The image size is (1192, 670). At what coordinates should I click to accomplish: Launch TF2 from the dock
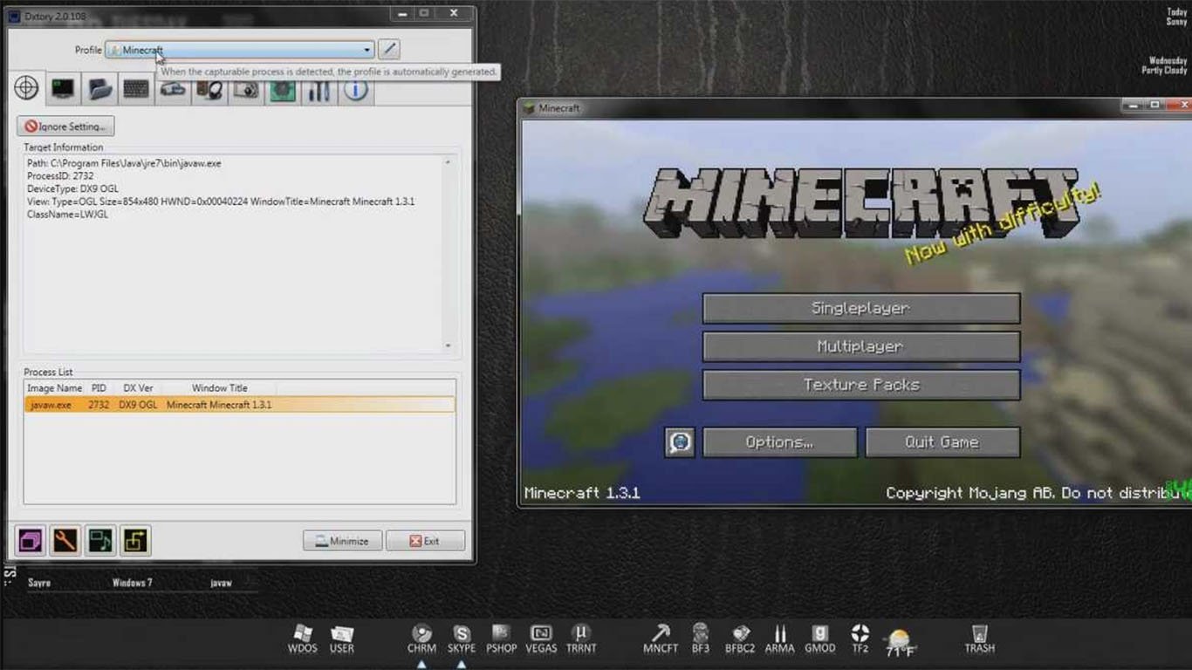860,639
